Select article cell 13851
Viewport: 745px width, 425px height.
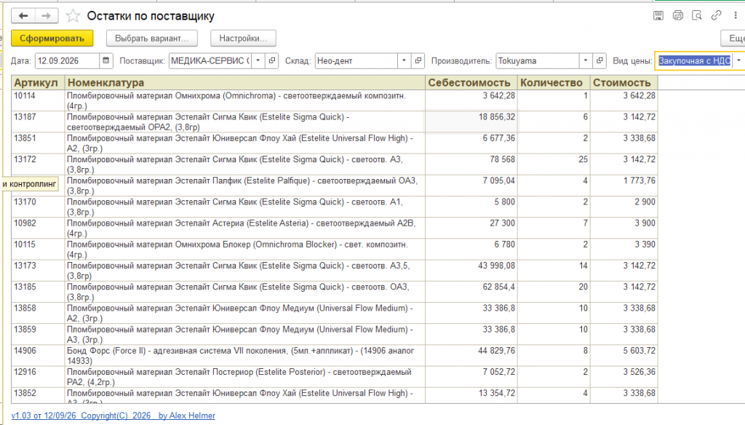[38, 143]
